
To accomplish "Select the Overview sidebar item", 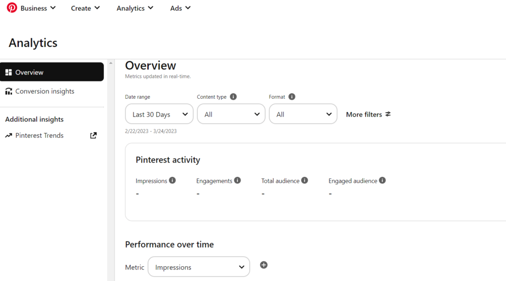I will 52,72.
